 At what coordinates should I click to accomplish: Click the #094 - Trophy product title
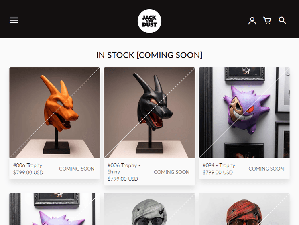click(x=219, y=165)
